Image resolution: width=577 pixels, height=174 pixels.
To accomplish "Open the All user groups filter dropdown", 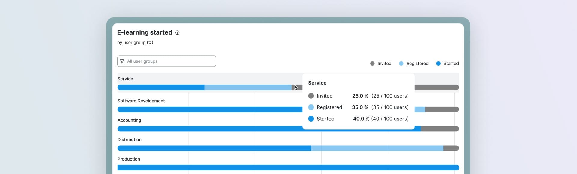I will (x=166, y=61).
